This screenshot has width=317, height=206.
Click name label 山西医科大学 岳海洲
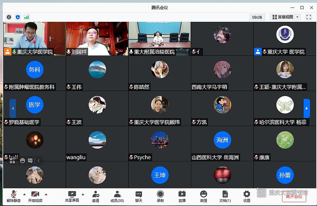tap(215, 157)
